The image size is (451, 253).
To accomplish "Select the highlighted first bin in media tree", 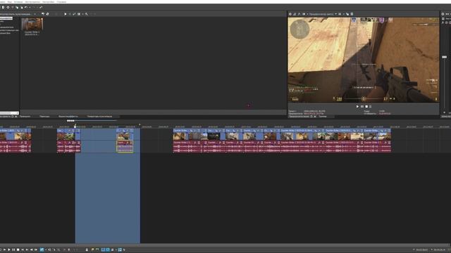I will coord(6,18).
